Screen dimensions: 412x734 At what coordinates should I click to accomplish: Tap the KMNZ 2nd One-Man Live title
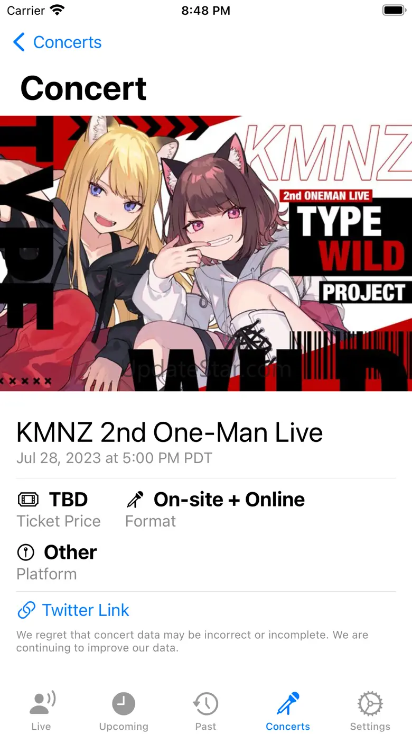170,432
